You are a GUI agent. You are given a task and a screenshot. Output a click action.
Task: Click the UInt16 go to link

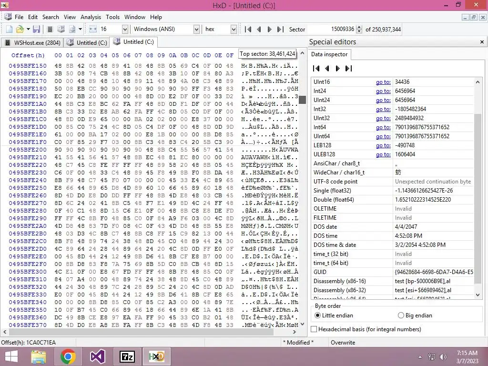pyautogui.click(x=383, y=82)
